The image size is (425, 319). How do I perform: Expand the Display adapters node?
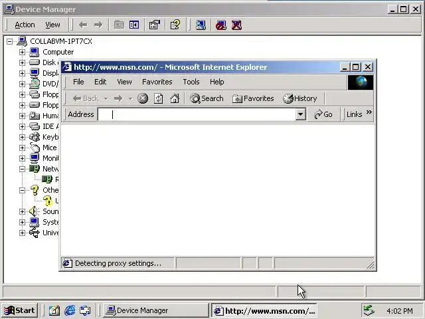pyautogui.click(x=22, y=73)
